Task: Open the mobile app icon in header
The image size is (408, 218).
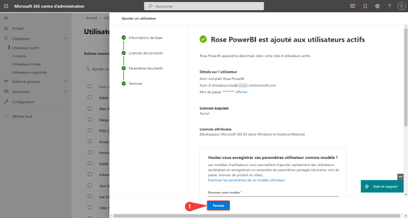Action: pos(365,6)
